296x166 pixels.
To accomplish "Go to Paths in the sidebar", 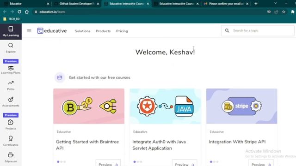I will 11,86.
